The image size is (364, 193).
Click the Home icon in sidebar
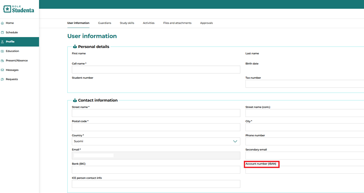point(3,23)
